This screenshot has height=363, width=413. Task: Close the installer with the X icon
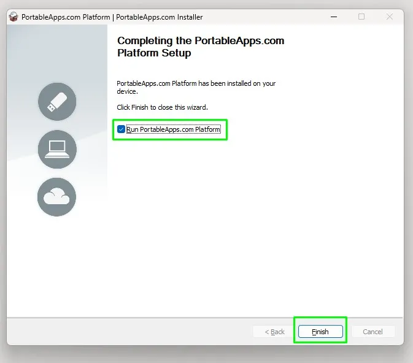tap(389, 17)
